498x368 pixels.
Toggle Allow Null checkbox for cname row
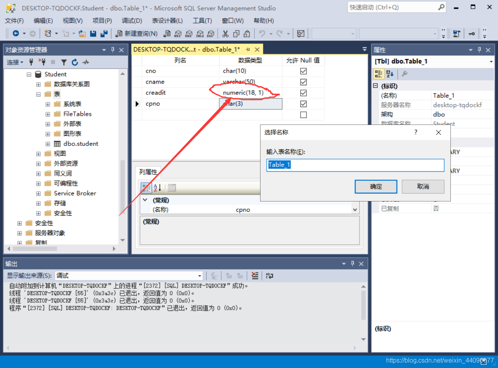(x=303, y=82)
